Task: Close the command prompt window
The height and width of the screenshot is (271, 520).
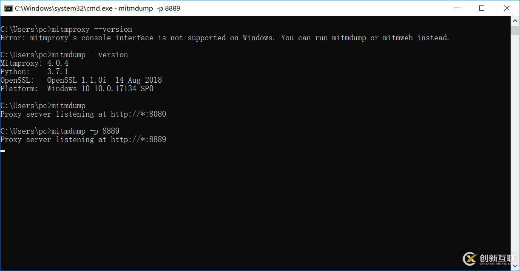Action: [x=506, y=8]
